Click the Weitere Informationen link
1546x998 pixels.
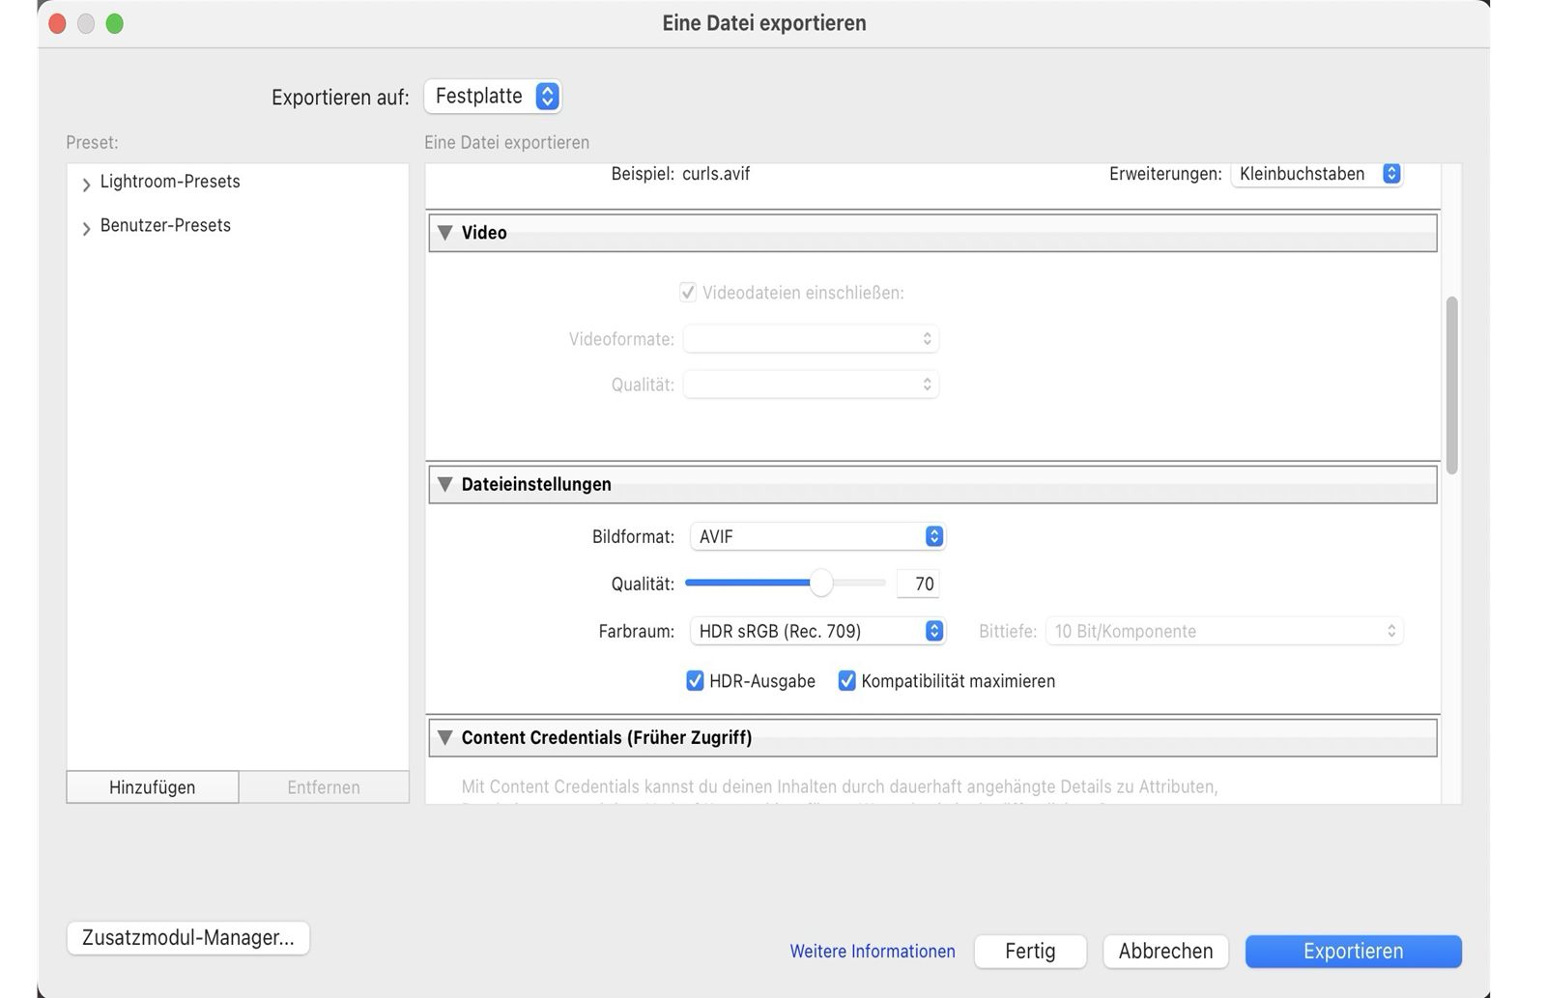click(x=872, y=951)
